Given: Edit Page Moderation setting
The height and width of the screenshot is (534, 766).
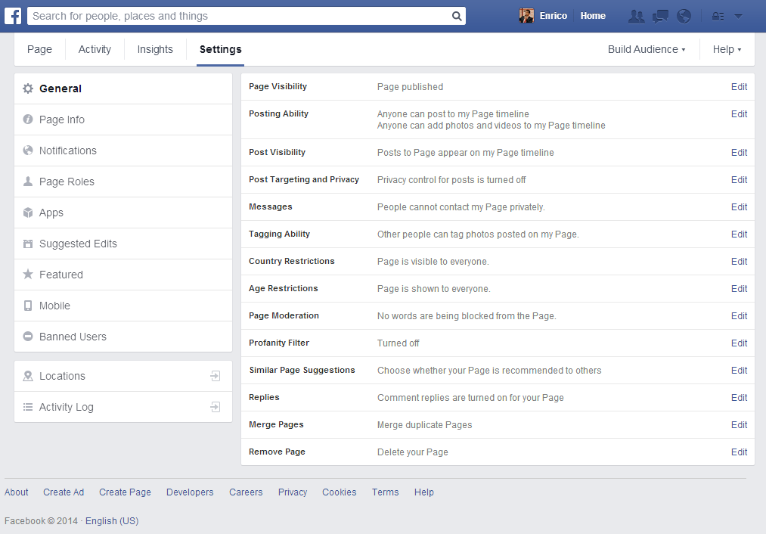Looking at the screenshot, I should (739, 316).
